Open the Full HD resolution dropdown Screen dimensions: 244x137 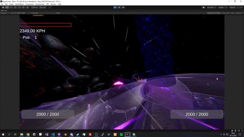pyautogui.click(x=20, y=13)
